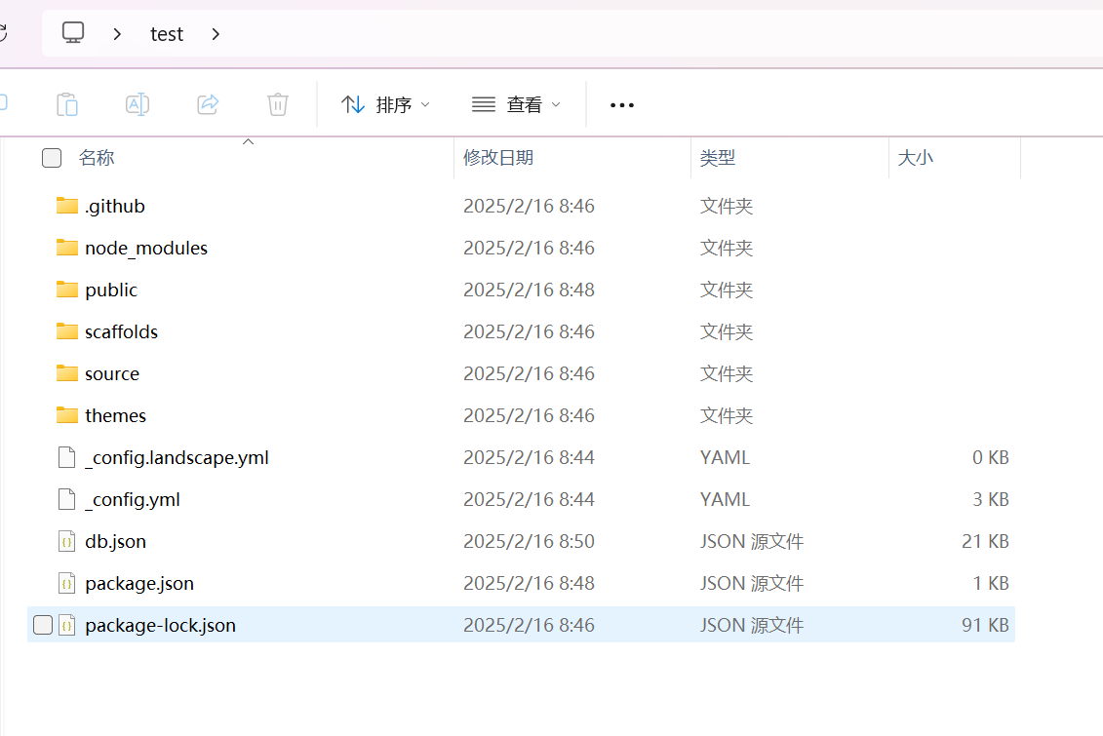Select the _config.yml file icon
The width and height of the screenshot is (1103, 736).
(67, 499)
